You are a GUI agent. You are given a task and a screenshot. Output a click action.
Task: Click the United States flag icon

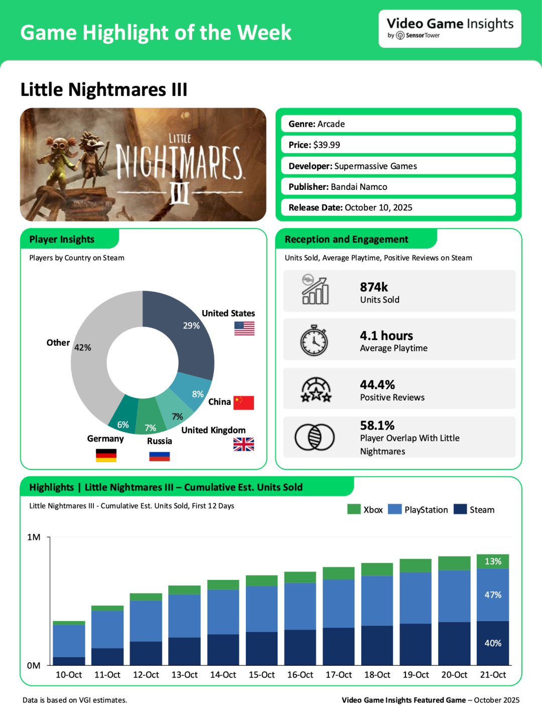[x=244, y=328]
